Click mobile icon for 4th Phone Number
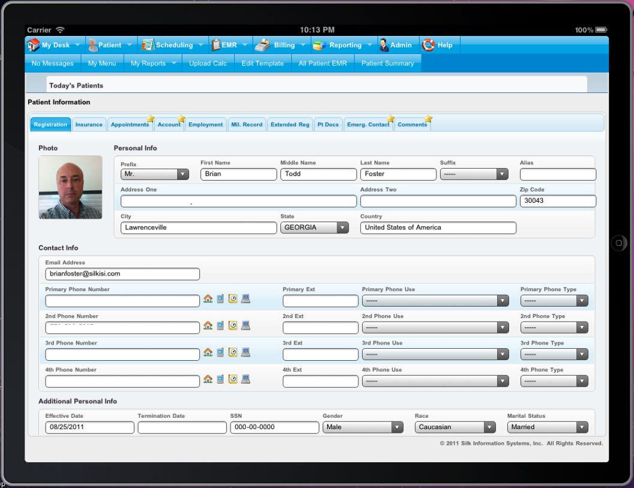The image size is (634, 488). tap(220, 379)
